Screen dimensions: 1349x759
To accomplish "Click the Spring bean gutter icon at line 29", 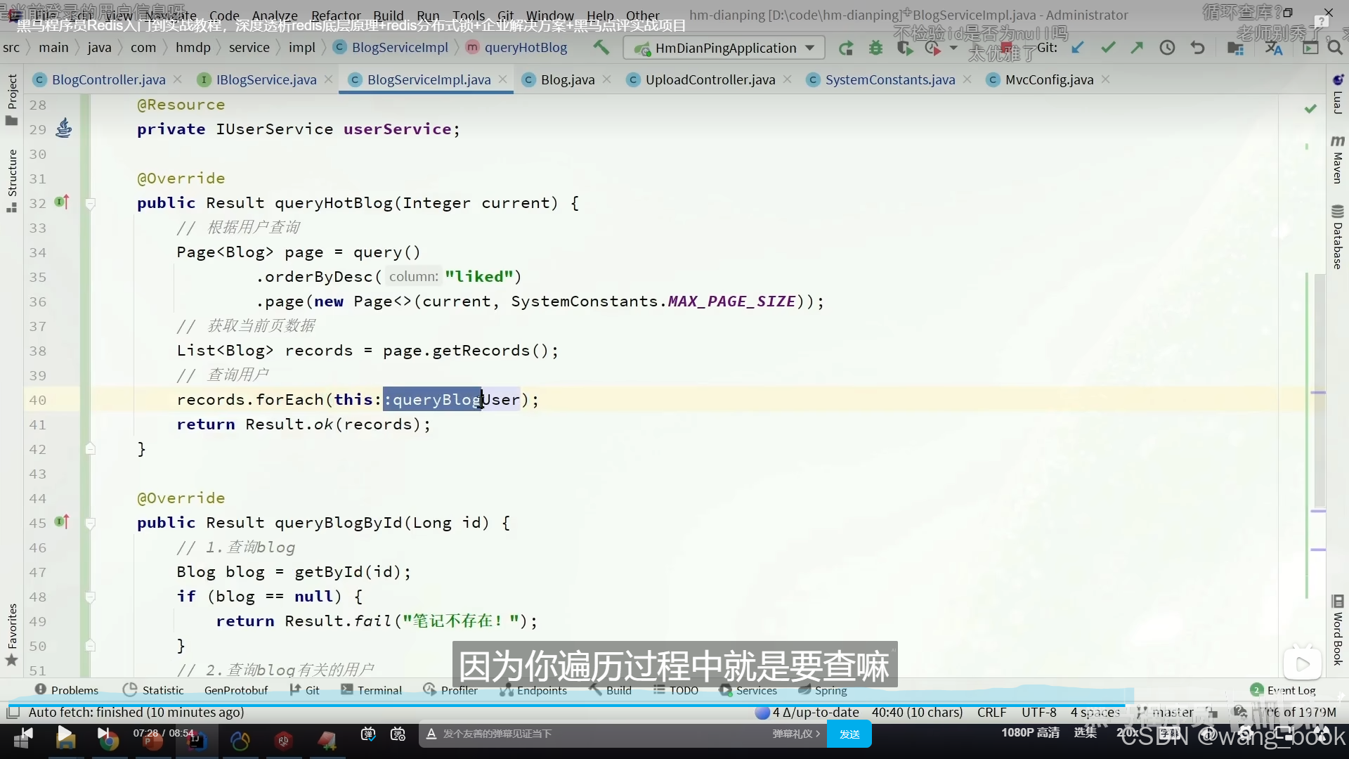I will coord(64,128).
